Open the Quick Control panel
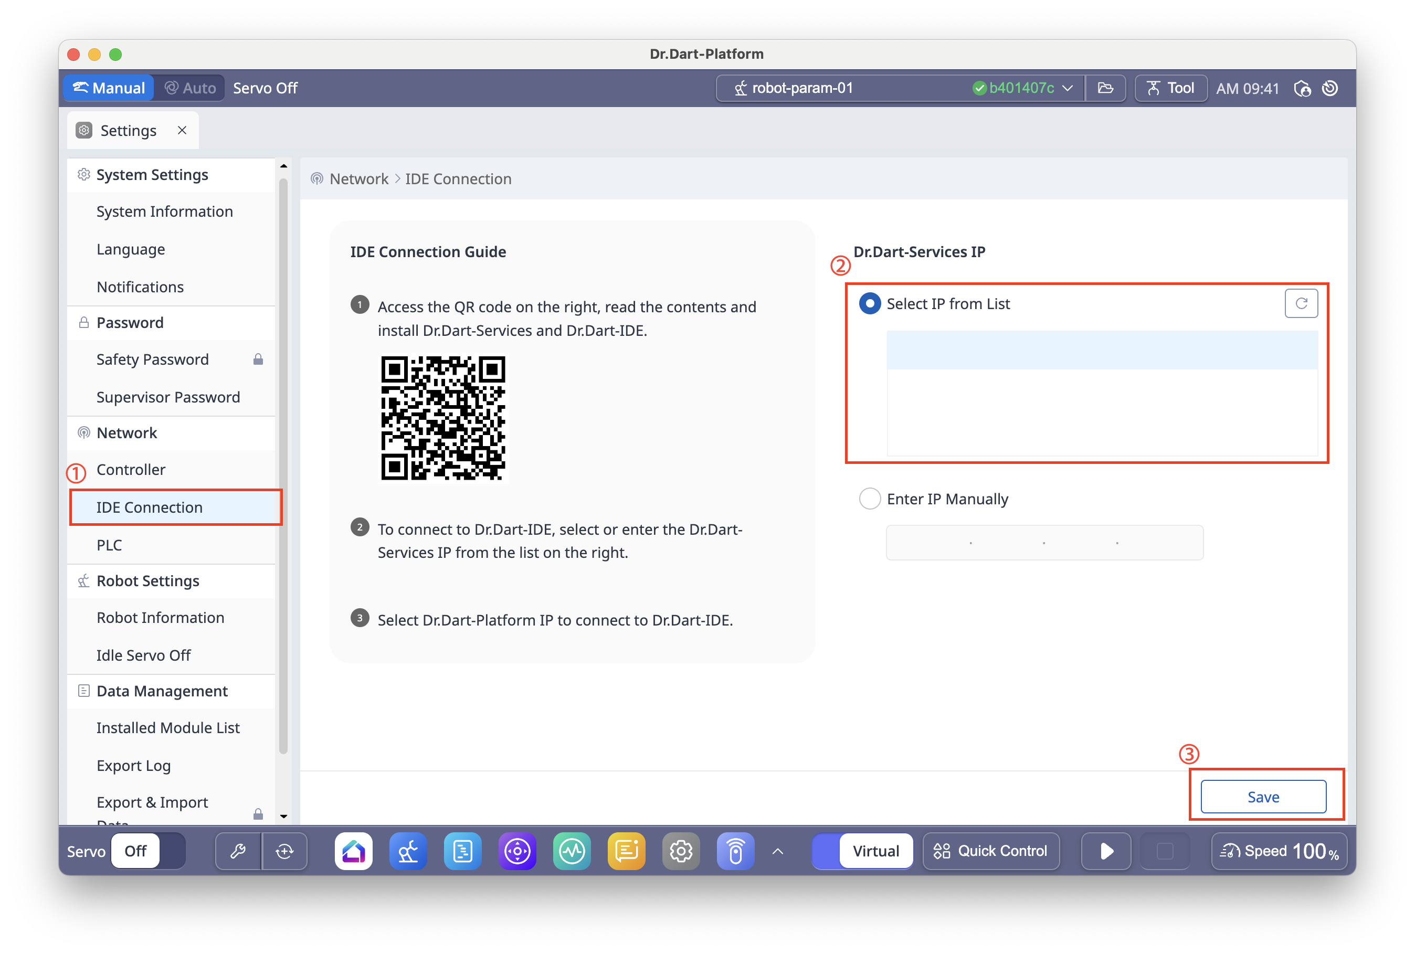The width and height of the screenshot is (1415, 953). click(x=991, y=851)
